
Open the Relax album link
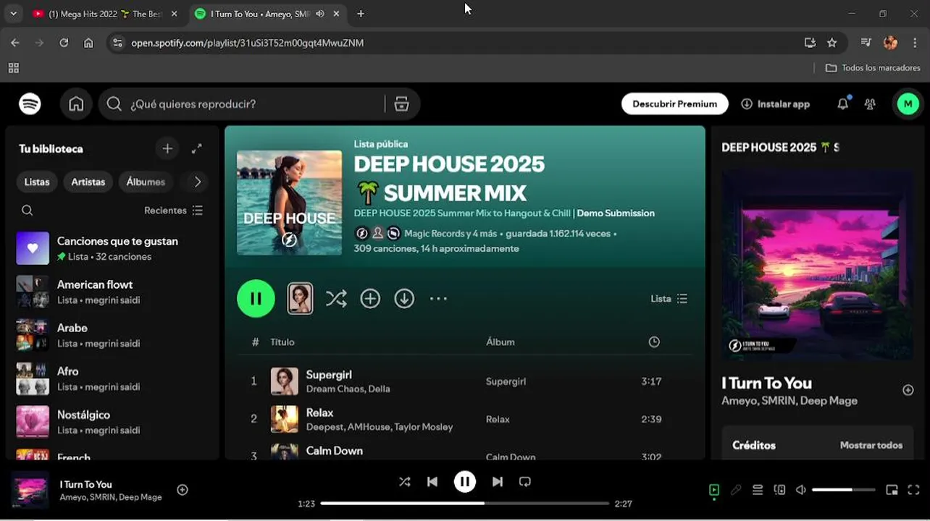(498, 419)
